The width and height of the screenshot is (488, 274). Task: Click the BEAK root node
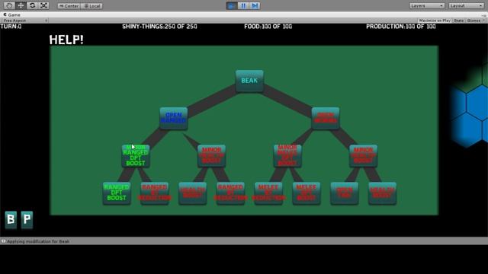tap(249, 81)
